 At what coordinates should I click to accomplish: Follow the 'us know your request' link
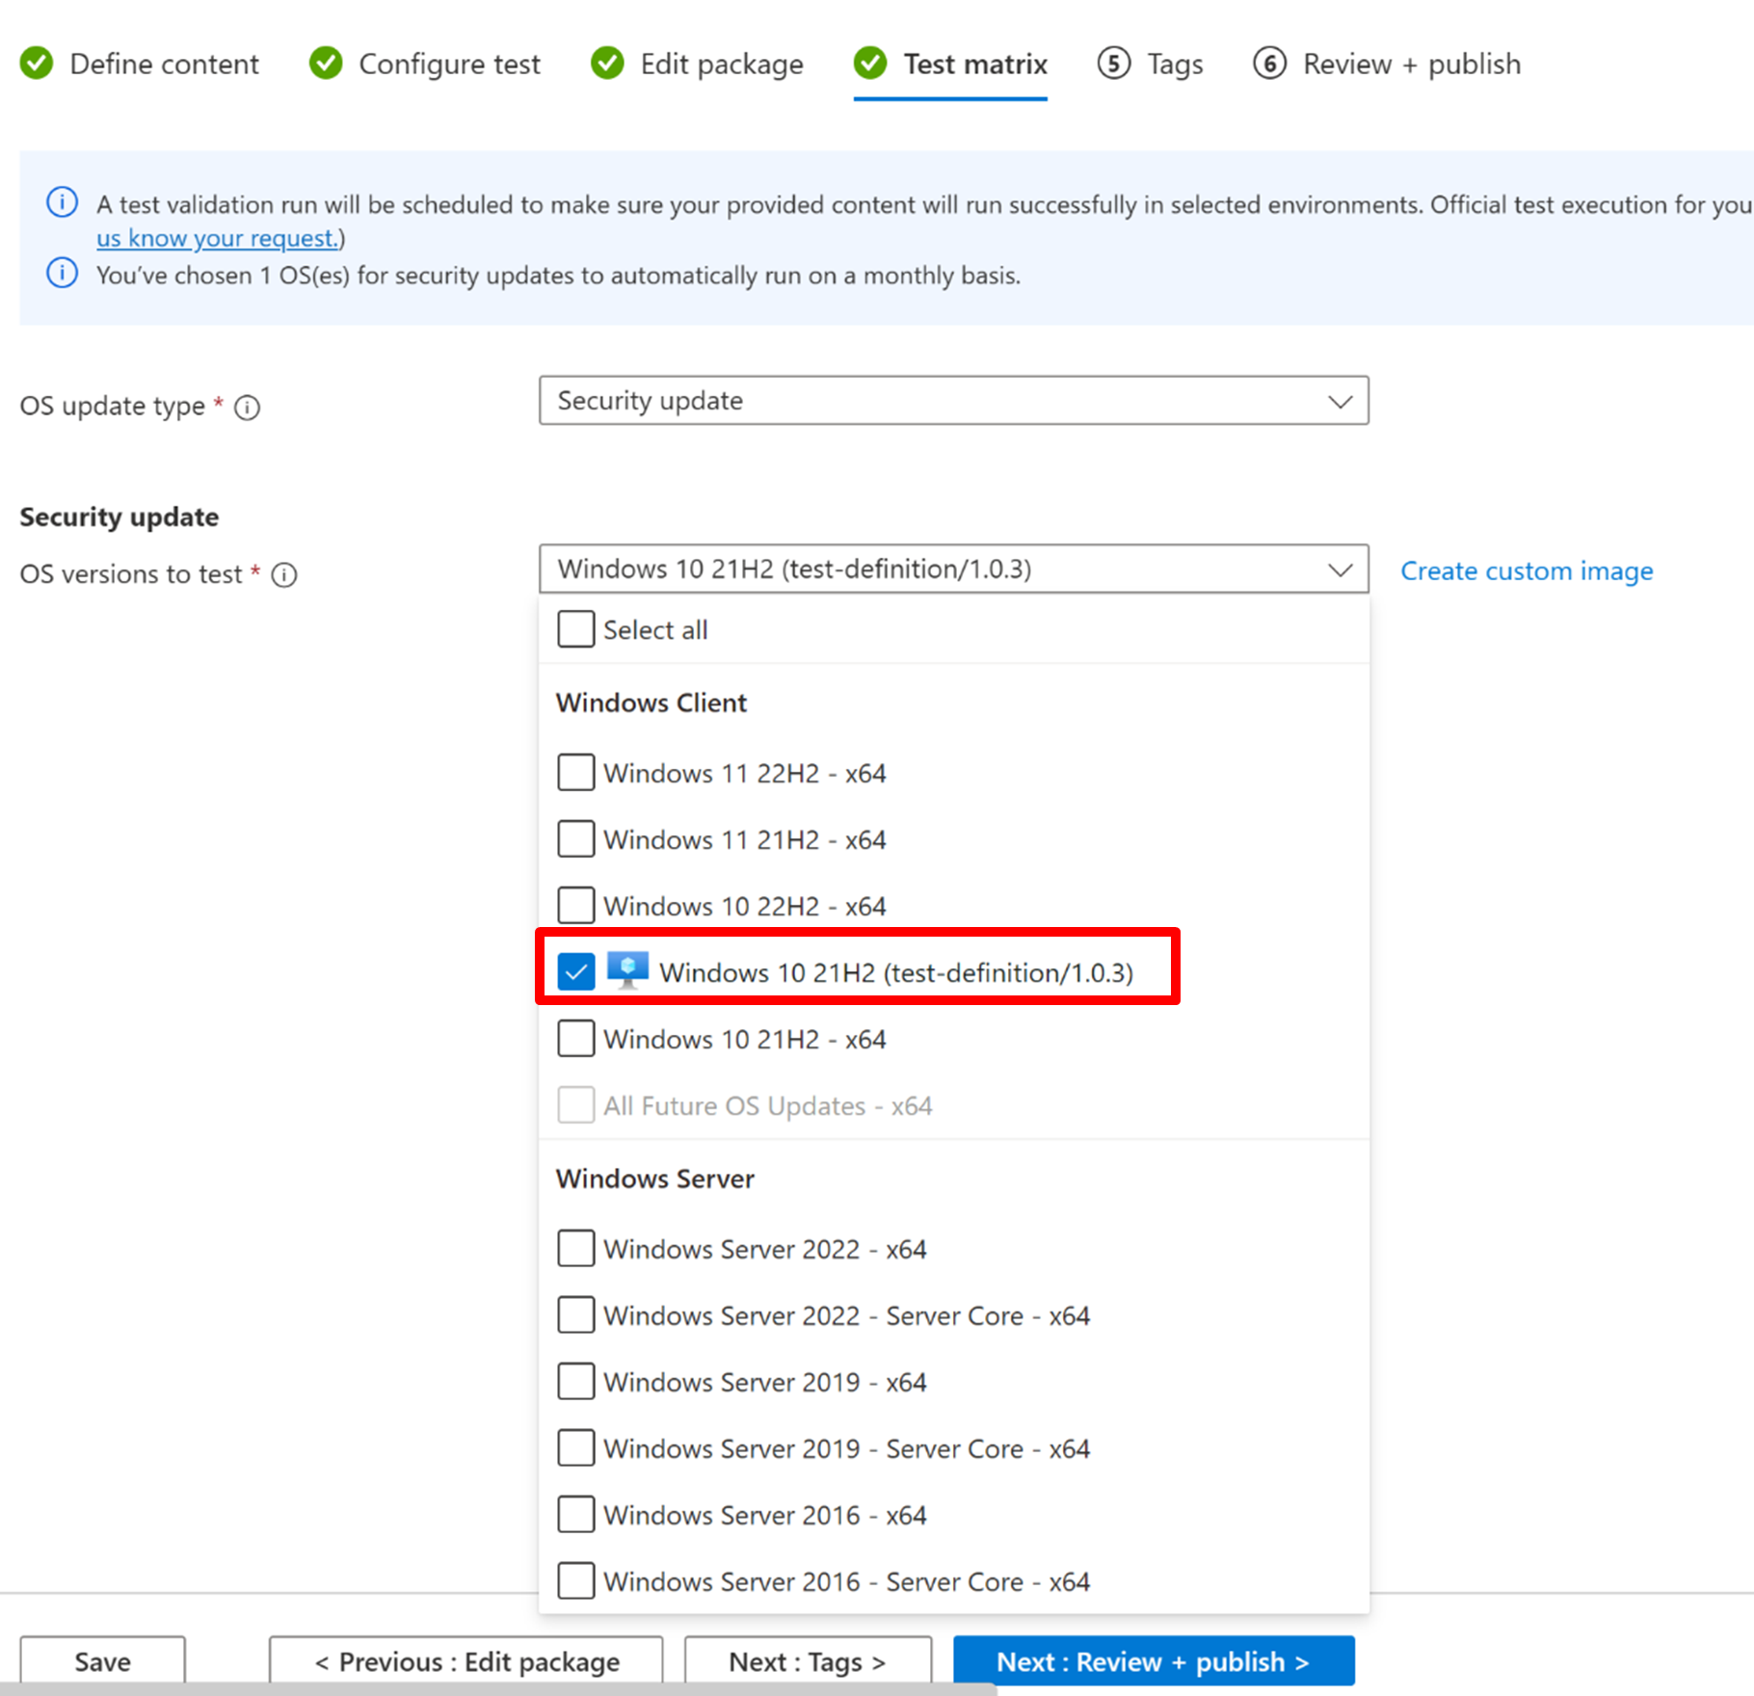[217, 238]
